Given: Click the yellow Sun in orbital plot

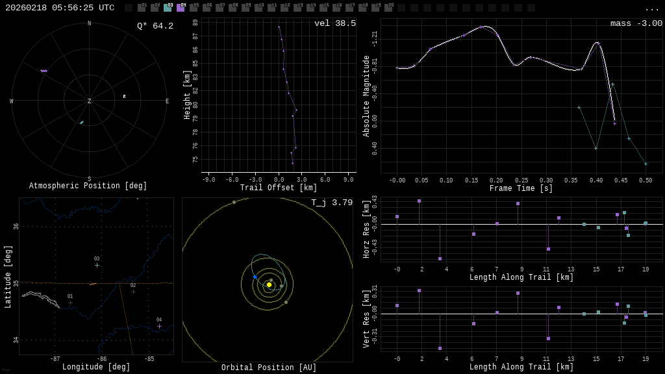Looking at the screenshot, I should (269, 284).
